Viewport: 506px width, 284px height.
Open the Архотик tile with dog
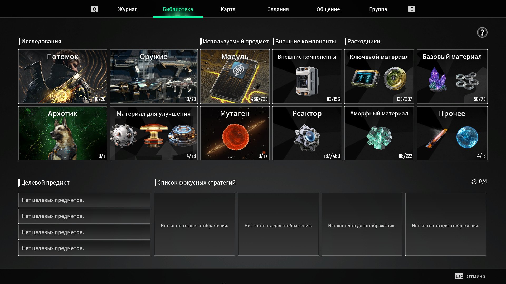point(63,133)
